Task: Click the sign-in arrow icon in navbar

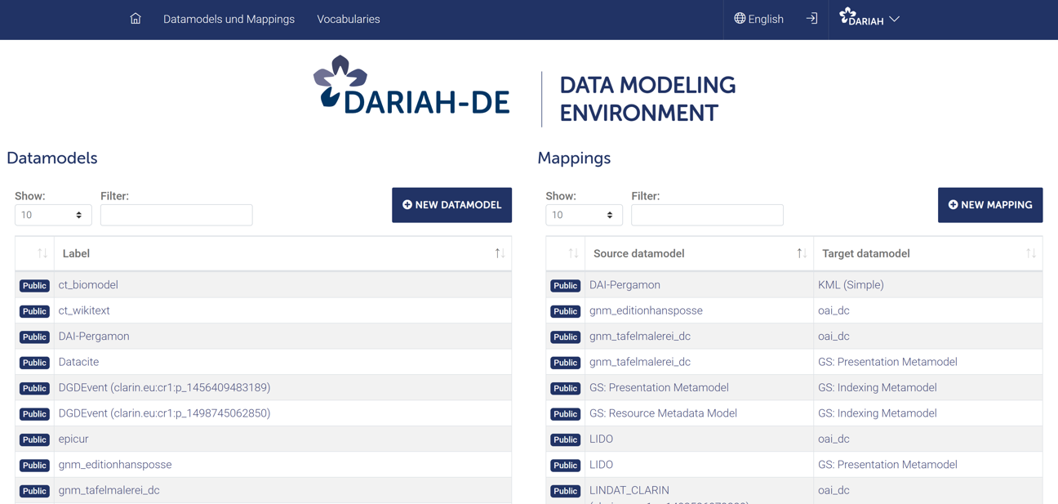Action: (810, 18)
